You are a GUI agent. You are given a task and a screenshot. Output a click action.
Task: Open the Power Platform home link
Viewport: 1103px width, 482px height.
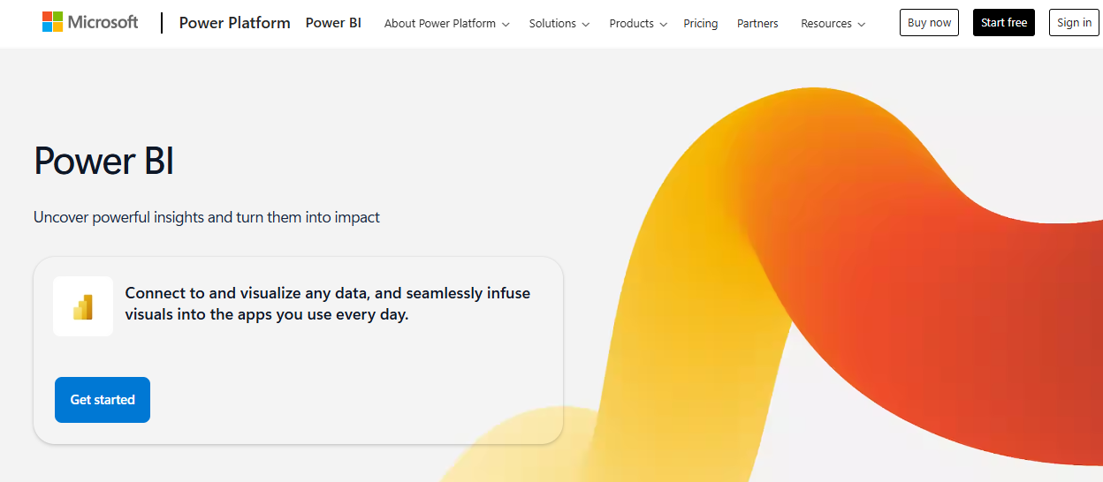[x=234, y=23]
